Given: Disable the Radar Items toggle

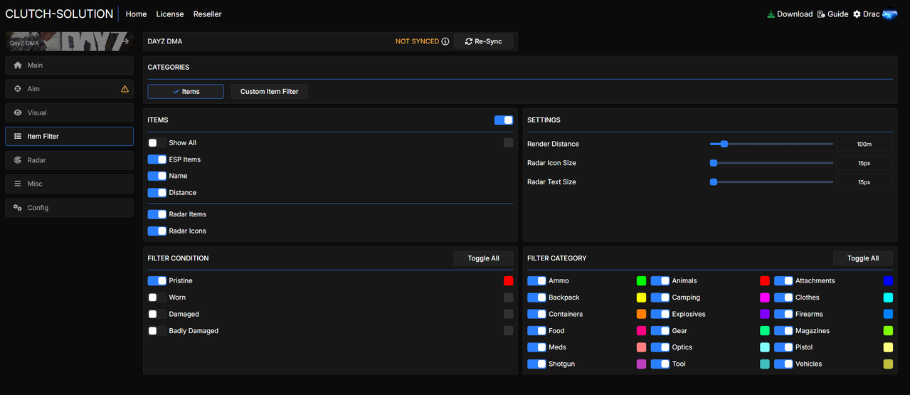Looking at the screenshot, I should tap(157, 214).
